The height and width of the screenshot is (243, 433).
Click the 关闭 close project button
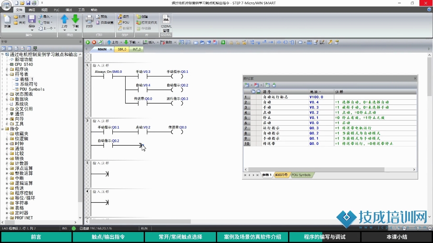click(20, 22)
